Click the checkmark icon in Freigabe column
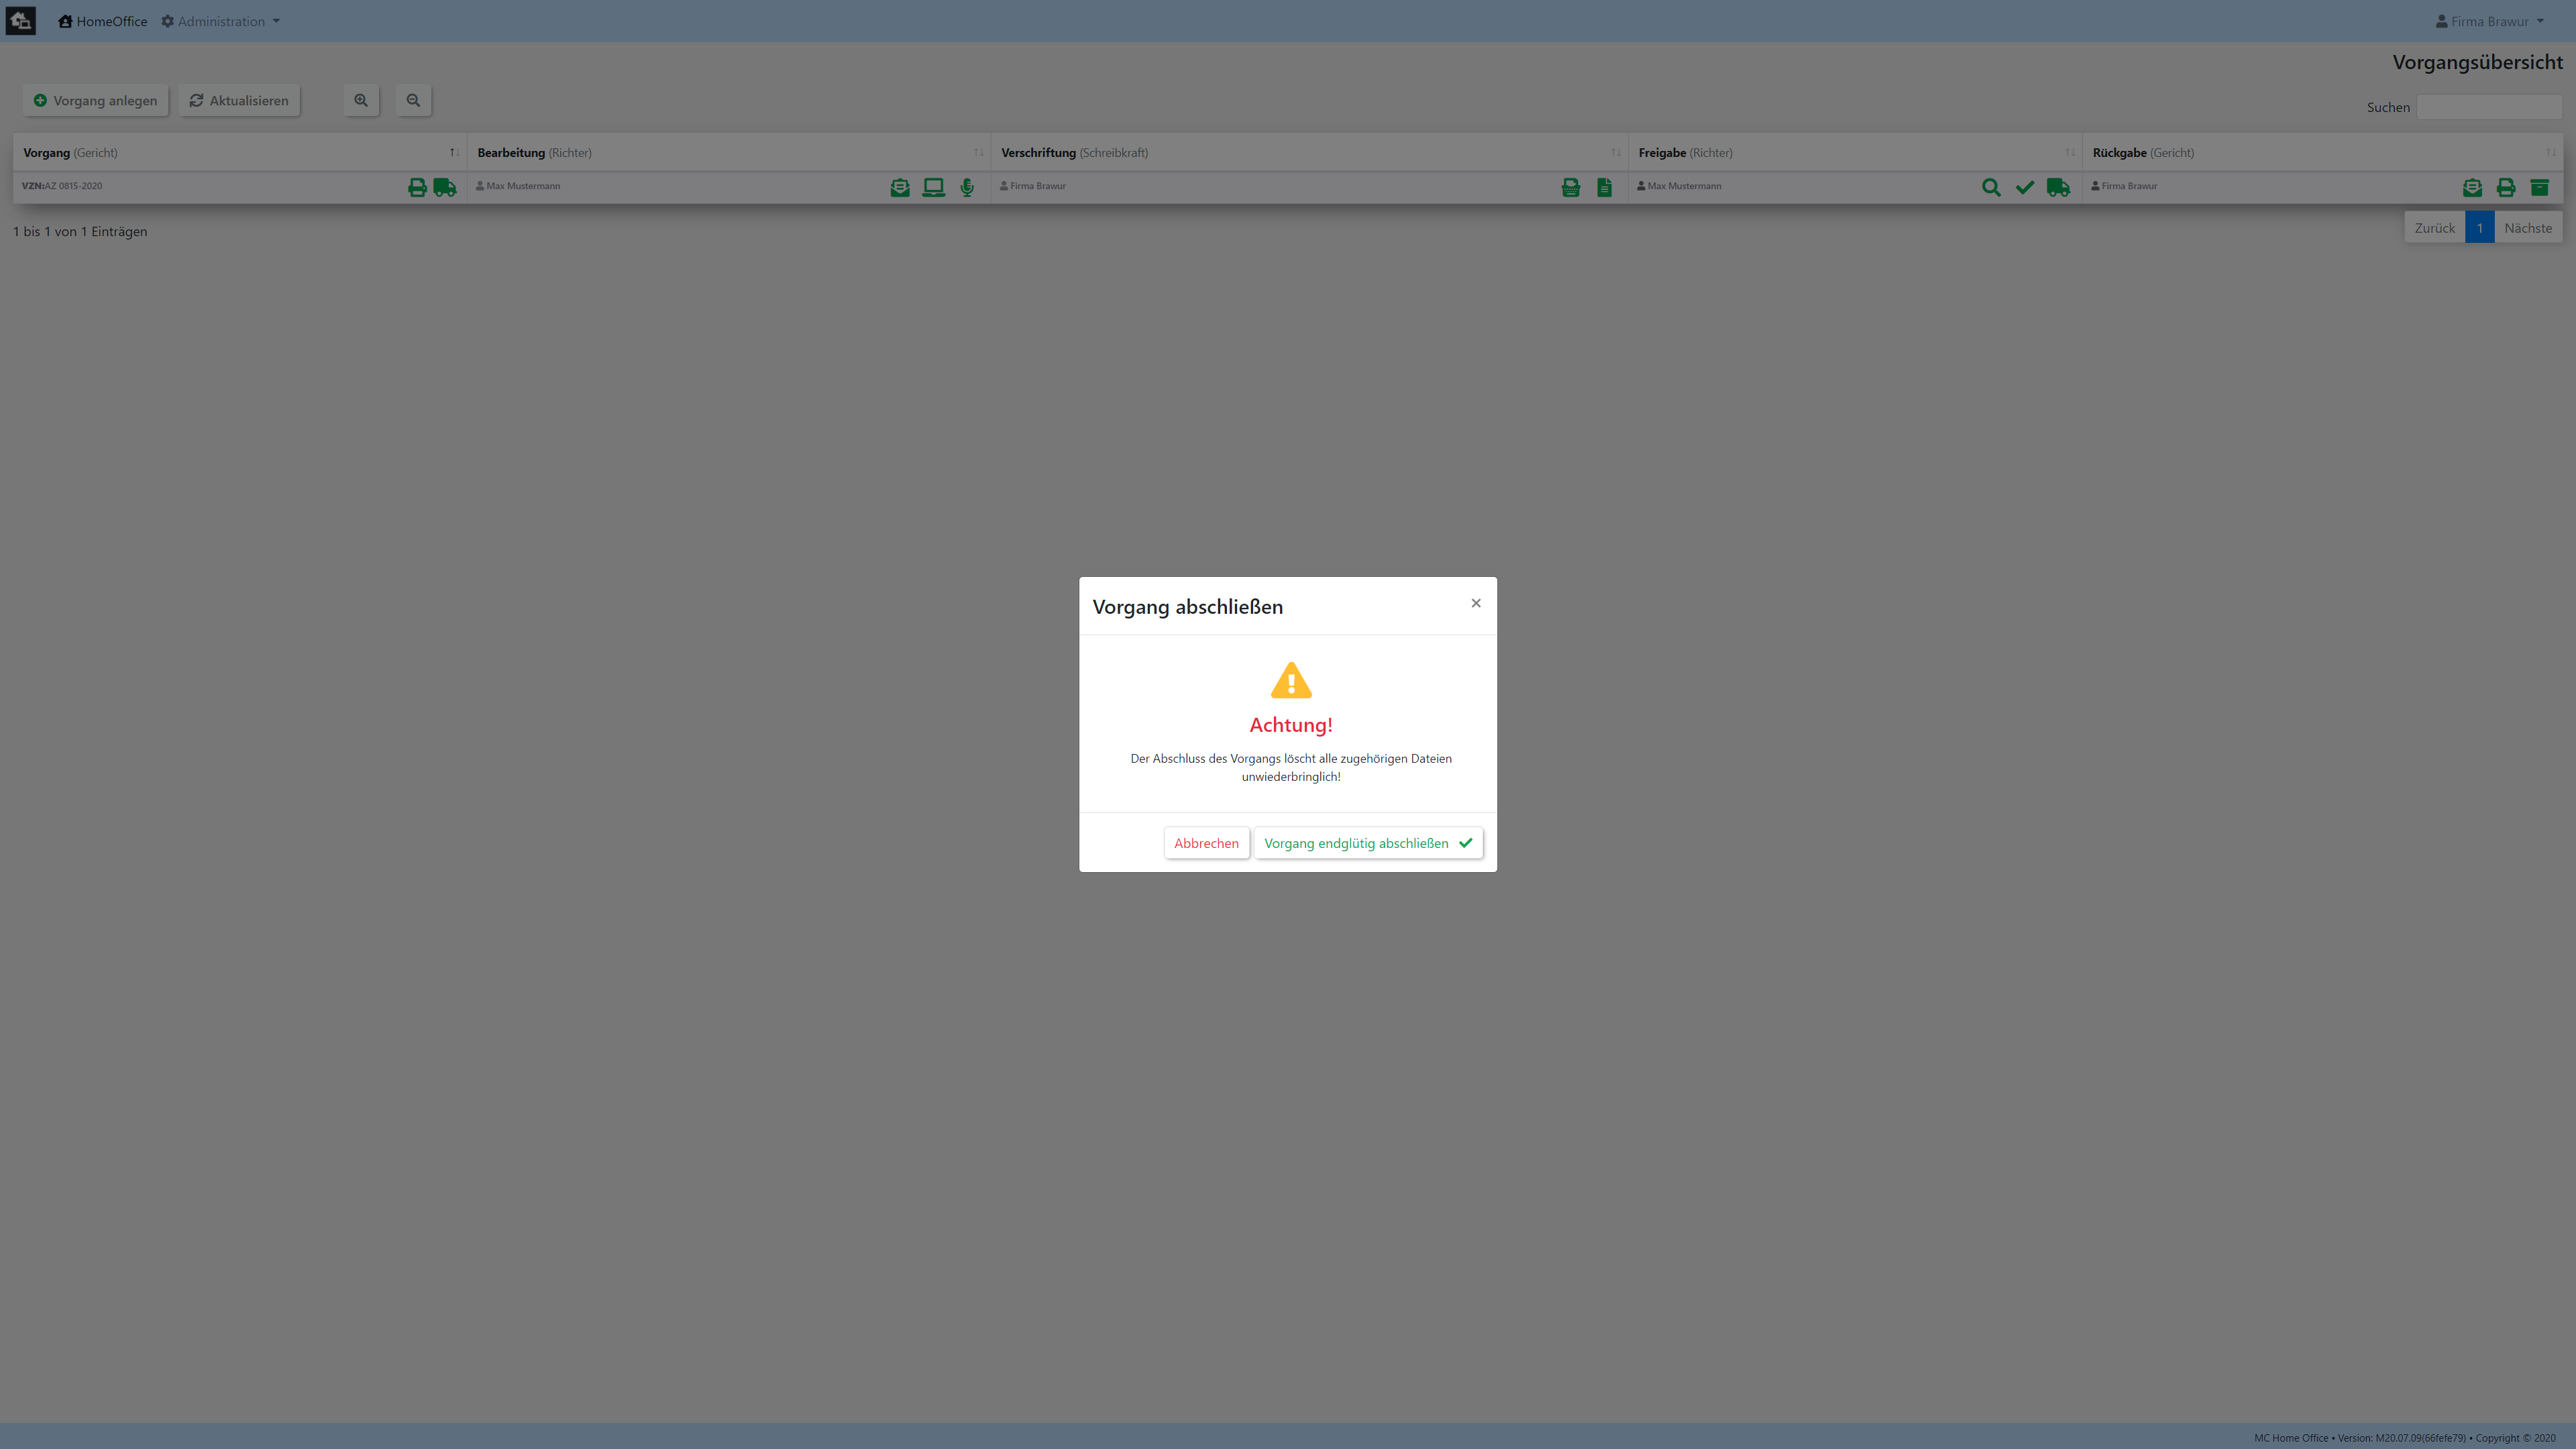 (2025, 187)
